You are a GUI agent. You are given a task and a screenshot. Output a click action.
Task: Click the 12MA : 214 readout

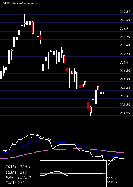[16, 172]
